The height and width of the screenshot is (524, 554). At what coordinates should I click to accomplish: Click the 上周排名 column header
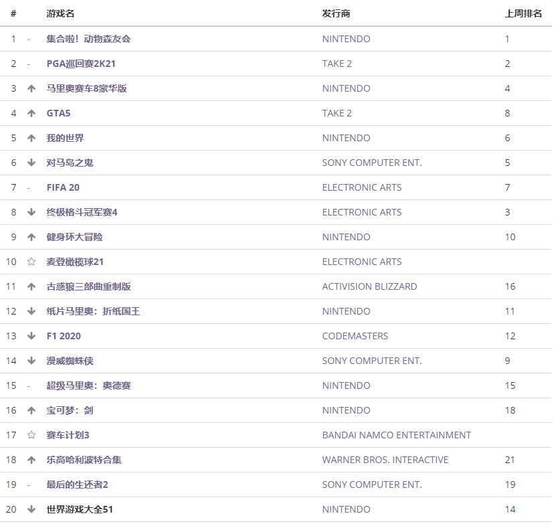[523, 13]
